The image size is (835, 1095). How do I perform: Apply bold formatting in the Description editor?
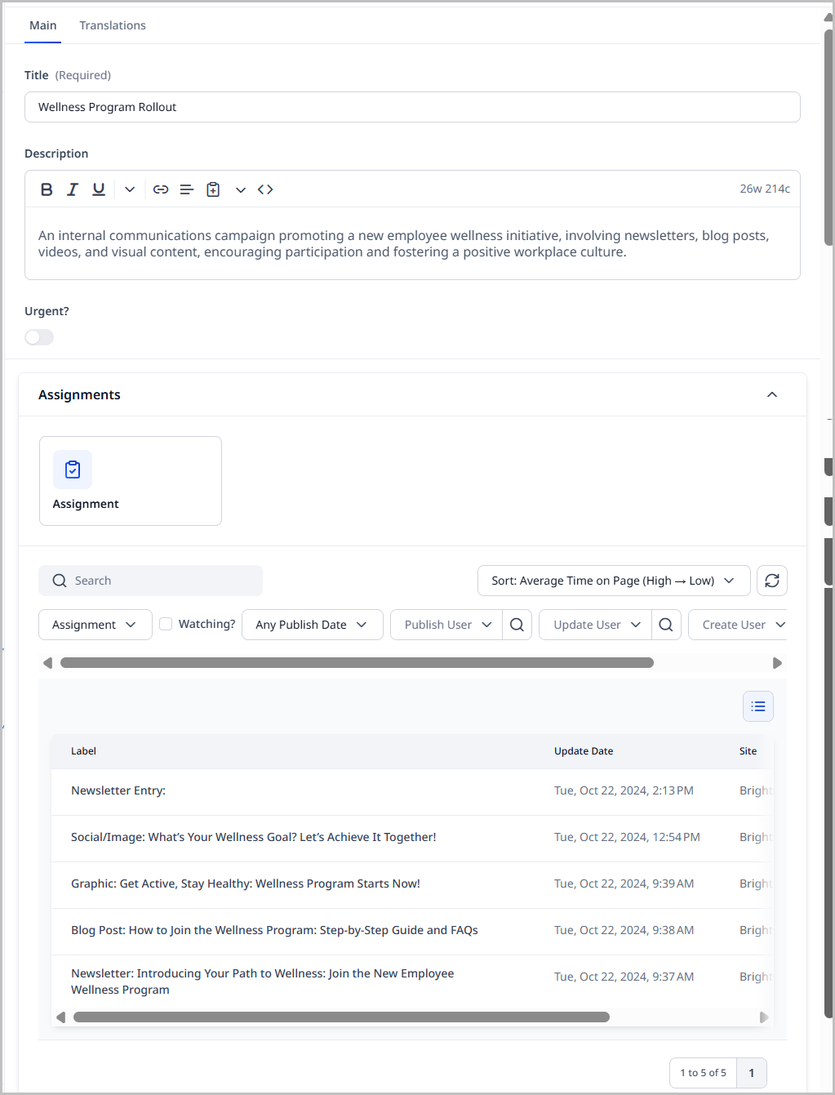click(46, 189)
